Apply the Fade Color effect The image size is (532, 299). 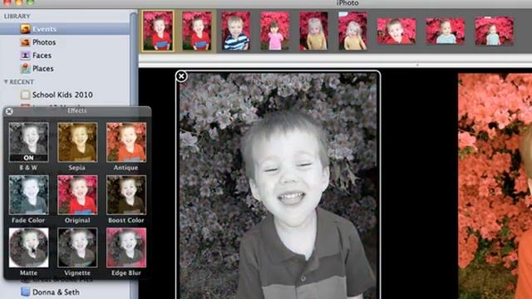[x=28, y=195]
